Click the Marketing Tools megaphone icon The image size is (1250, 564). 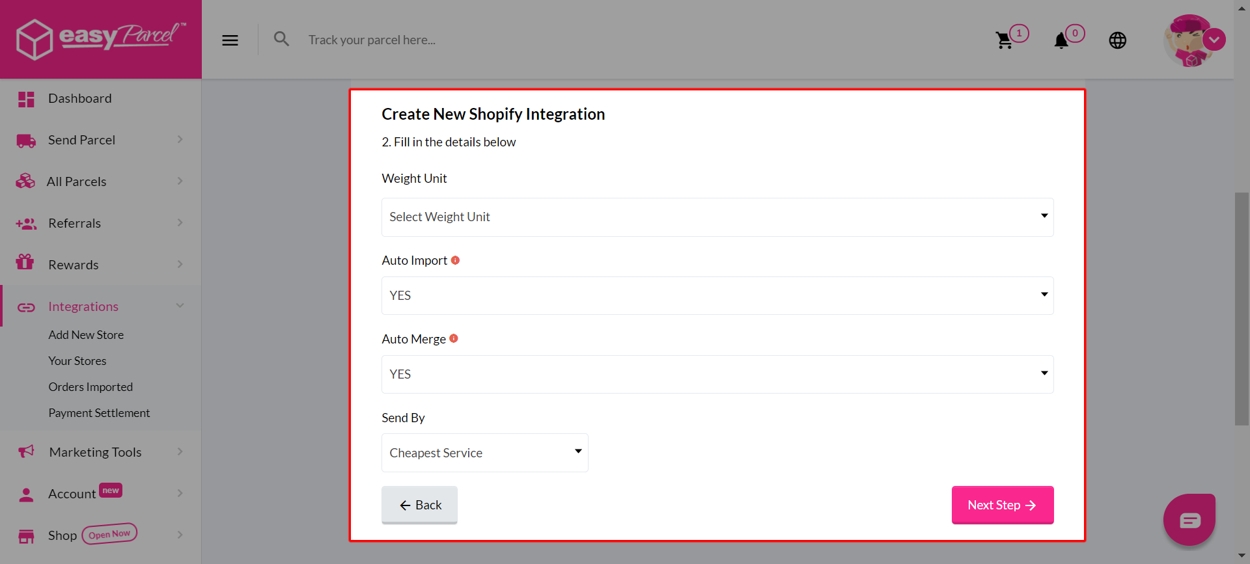click(x=26, y=451)
